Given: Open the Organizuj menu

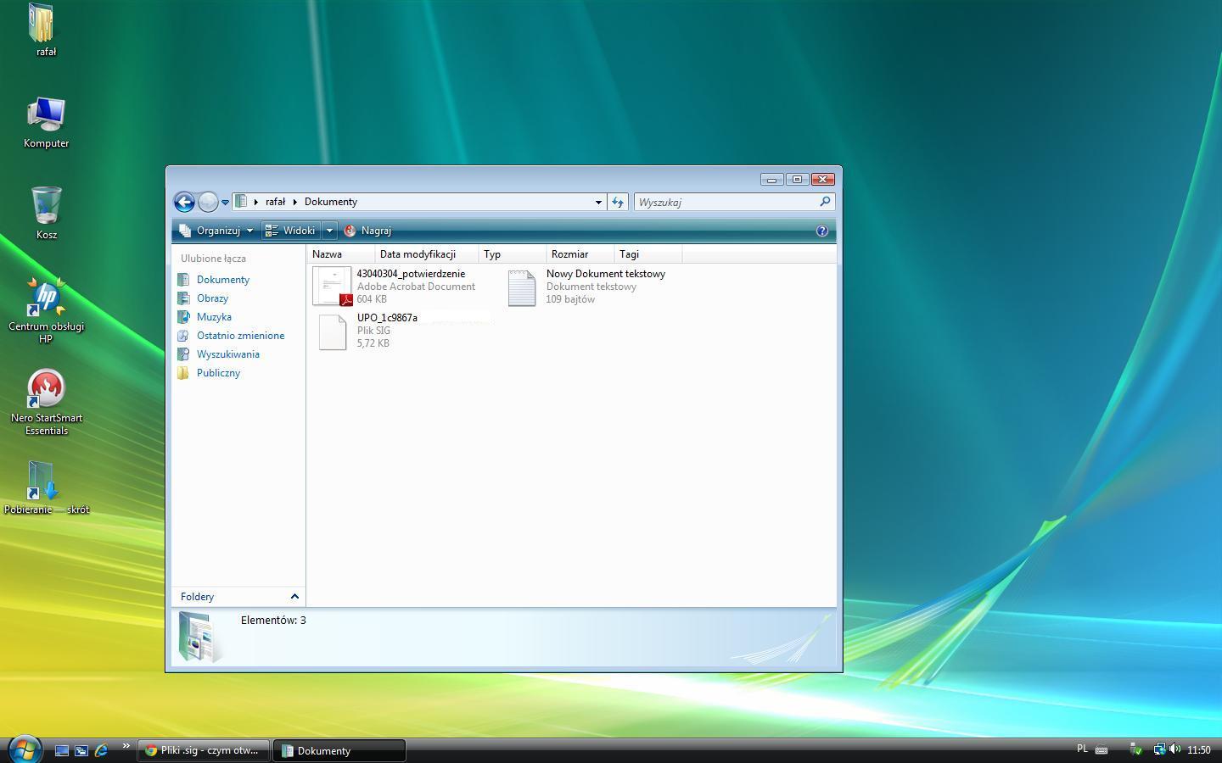Looking at the screenshot, I should 217,231.
